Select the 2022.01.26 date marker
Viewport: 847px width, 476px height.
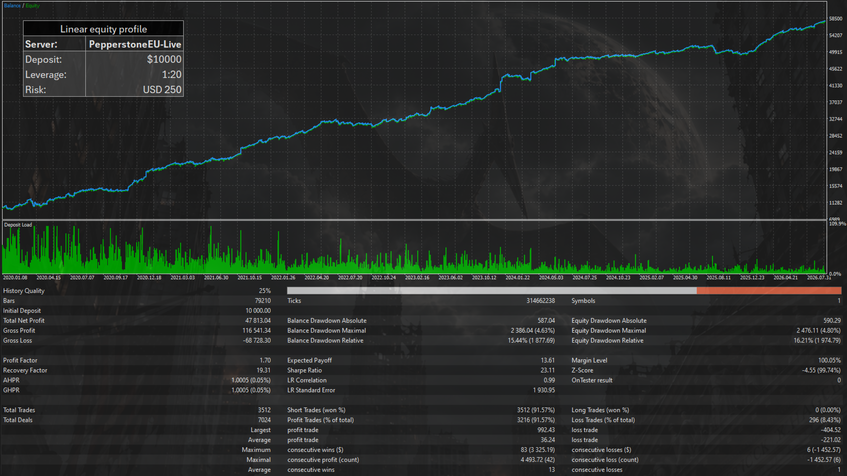tap(283, 278)
